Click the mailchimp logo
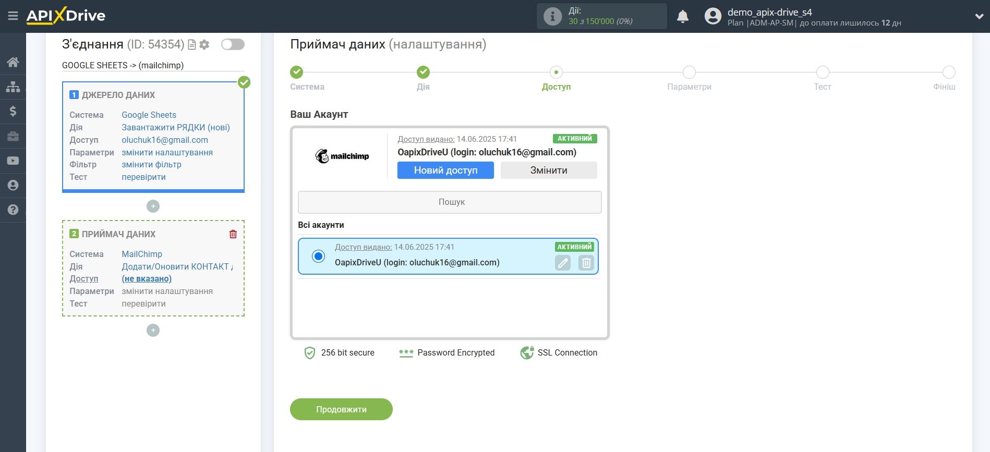 coord(342,156)
